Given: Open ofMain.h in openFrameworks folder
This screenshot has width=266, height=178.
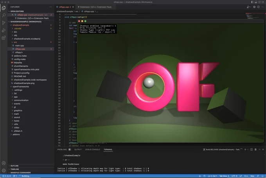Looking at the screenshot, I should pyautogui.click(x=18, y=131).
